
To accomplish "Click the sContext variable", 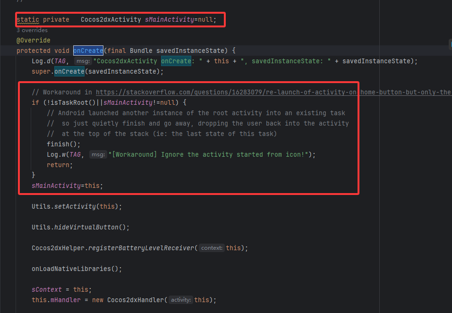I will coord(47,289).
